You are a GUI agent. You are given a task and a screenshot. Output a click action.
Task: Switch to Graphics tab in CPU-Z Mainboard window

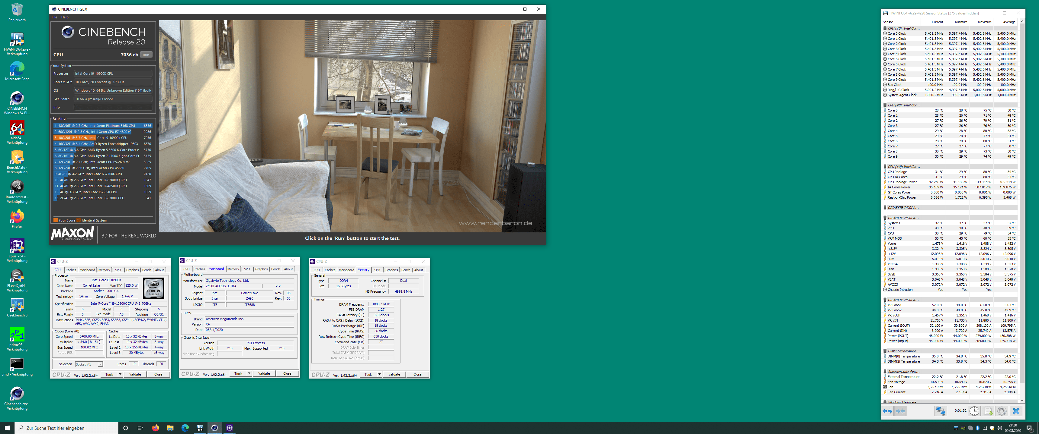coord(261,269)
